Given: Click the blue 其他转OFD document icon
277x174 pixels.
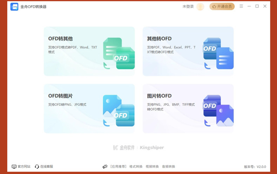Looking at the screenshot, I should [218, 53].
